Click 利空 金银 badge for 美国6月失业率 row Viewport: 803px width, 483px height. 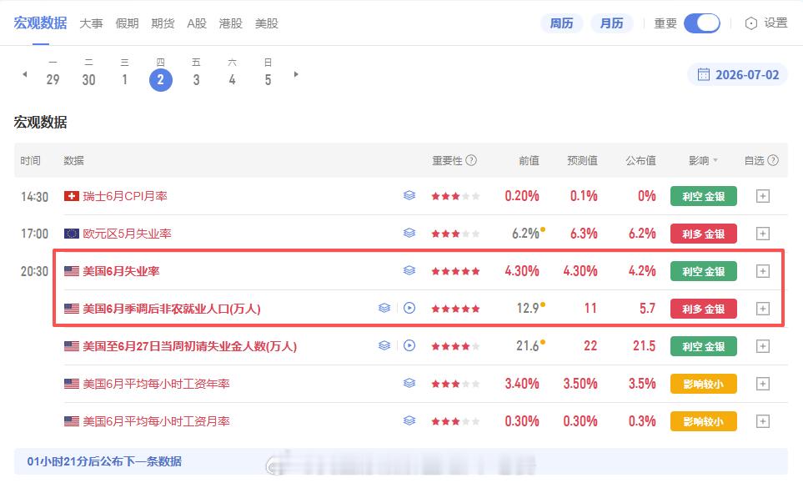click(x=703, y=271)
